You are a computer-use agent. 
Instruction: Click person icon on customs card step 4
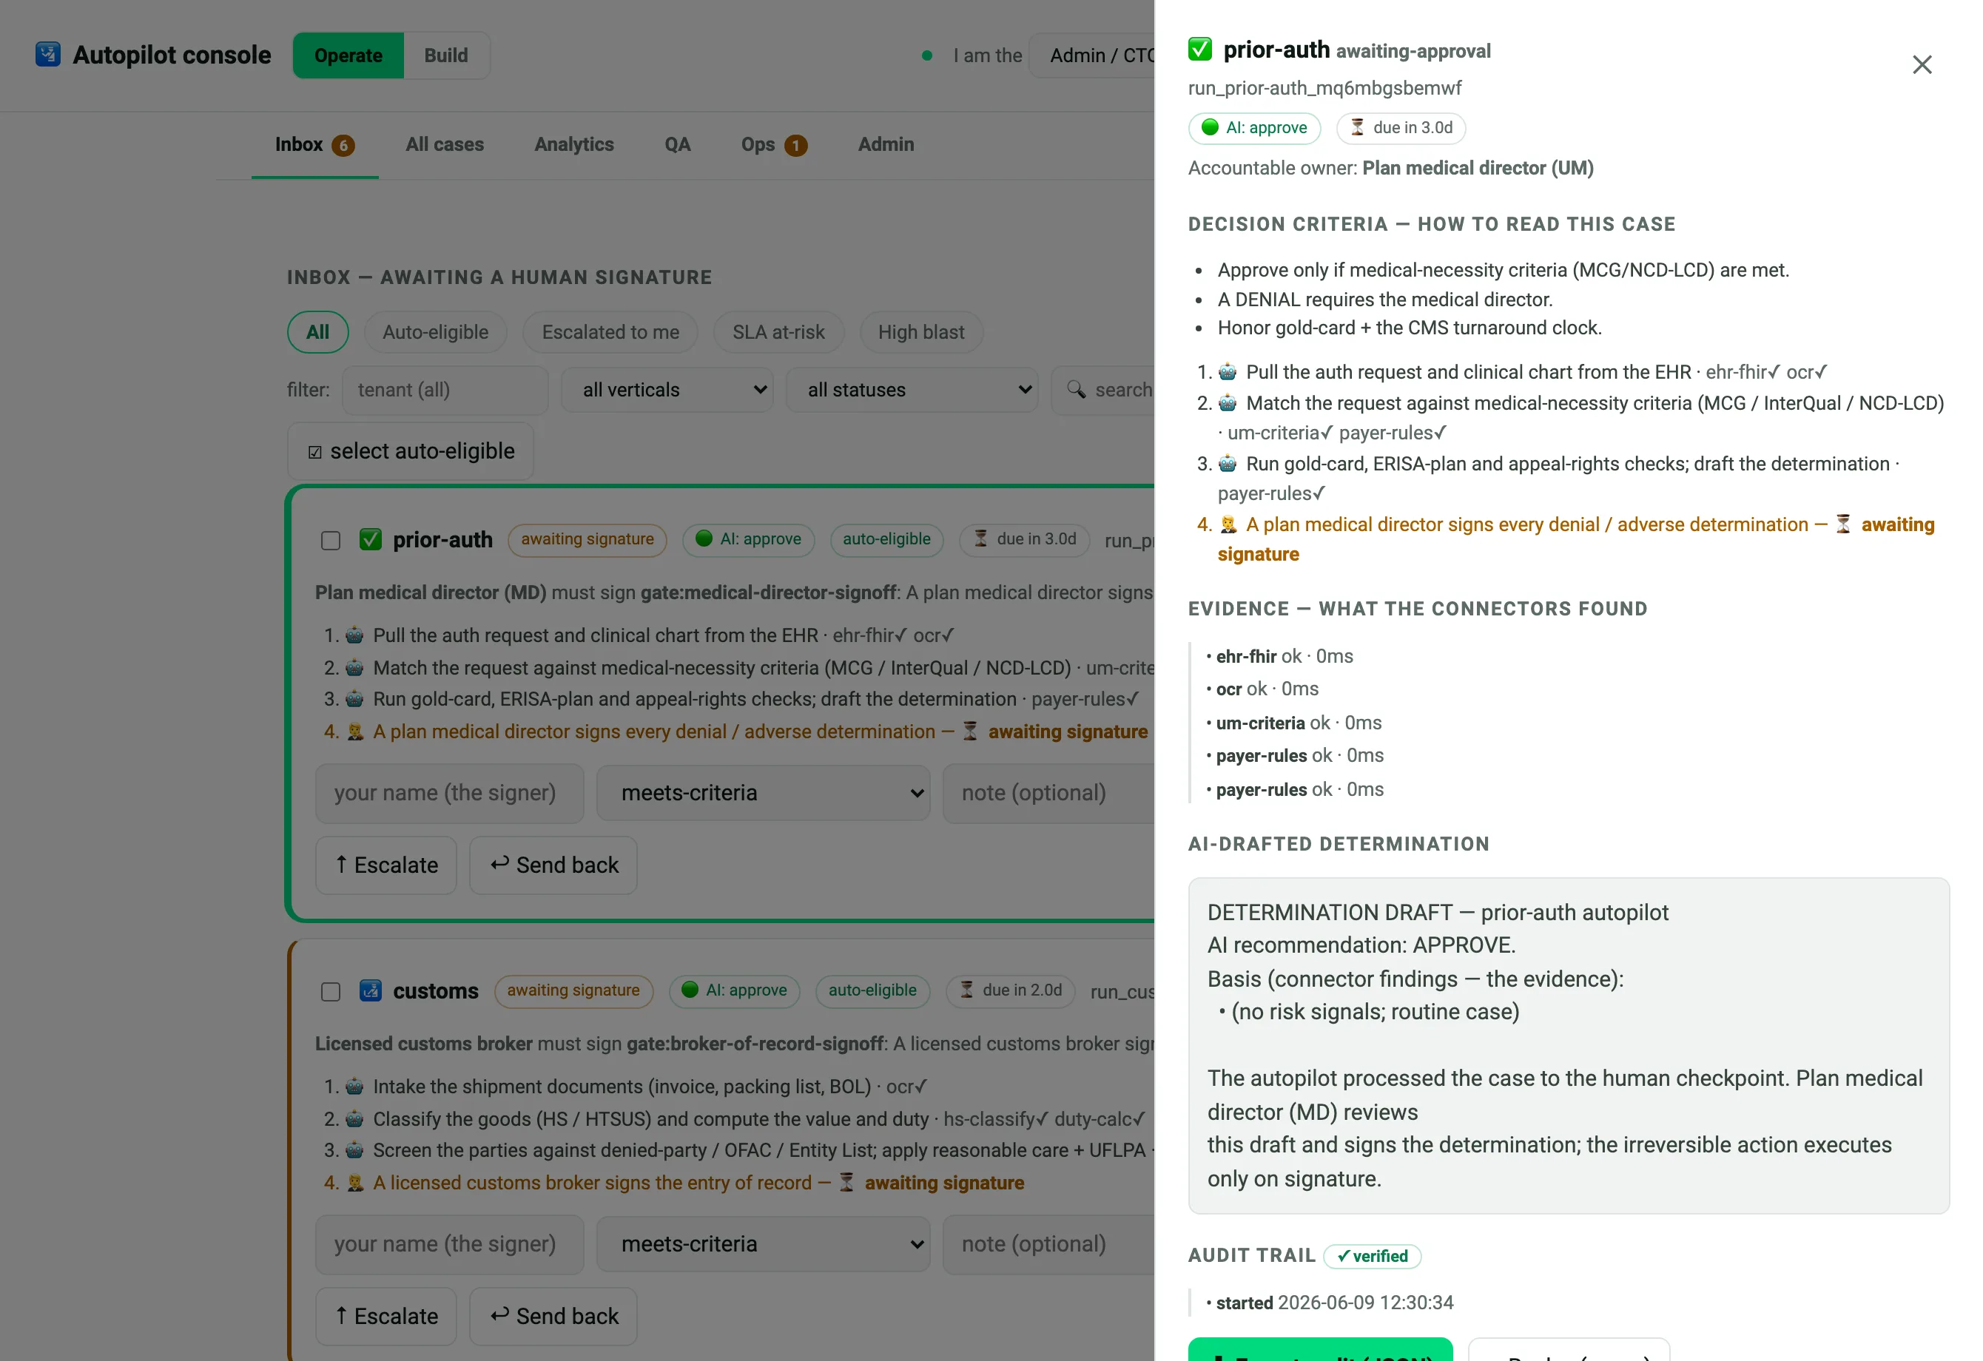(355, 1183)
